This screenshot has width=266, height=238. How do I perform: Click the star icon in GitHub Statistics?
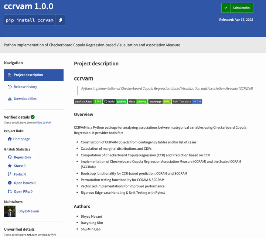point(10,166)
